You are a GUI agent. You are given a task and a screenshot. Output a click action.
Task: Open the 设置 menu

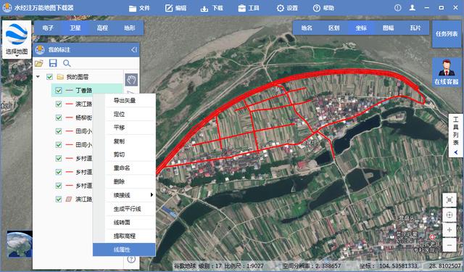tap(287, 8)
